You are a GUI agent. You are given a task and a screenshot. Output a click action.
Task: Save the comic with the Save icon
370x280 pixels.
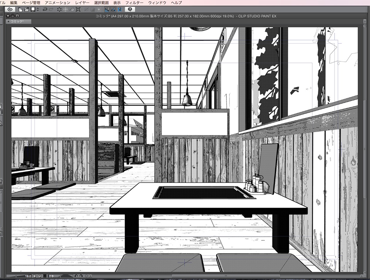tap(33, 10)
